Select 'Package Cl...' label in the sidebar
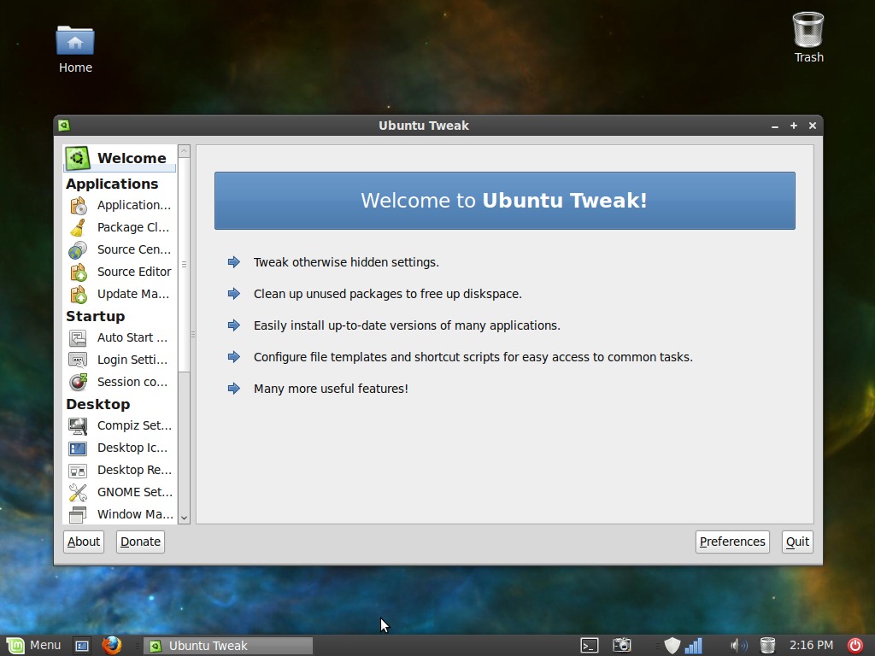Viewport: 875px width, 656px height. click(132, 227)
